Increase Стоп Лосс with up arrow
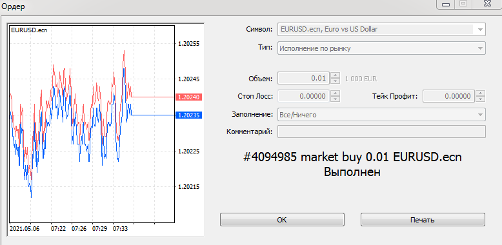This screenshot has height=245, width=502. [335, 93]
